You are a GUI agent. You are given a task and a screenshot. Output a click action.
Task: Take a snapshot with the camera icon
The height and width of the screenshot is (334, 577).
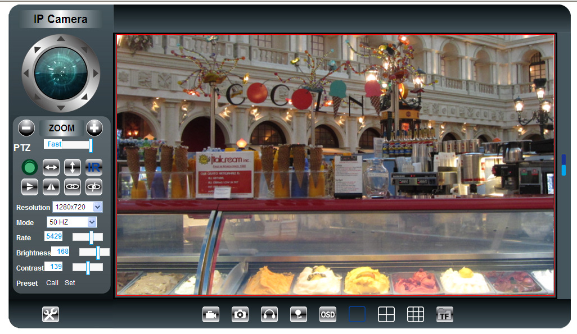(x=240, y=315)
